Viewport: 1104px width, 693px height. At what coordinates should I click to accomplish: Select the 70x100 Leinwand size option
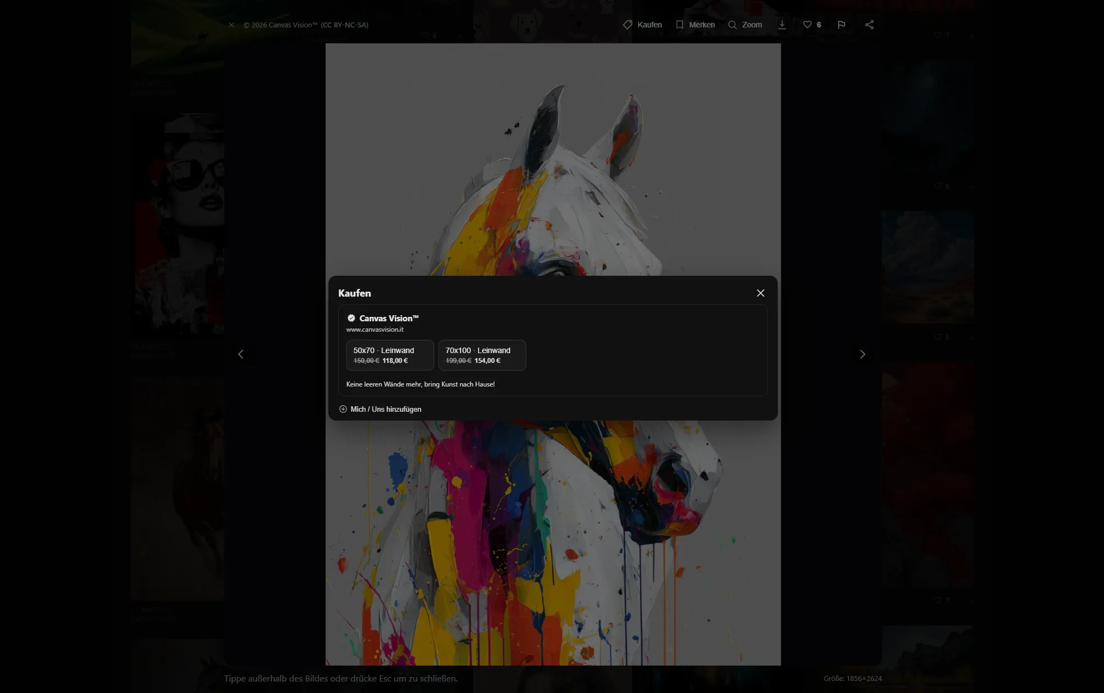point(482,355)
